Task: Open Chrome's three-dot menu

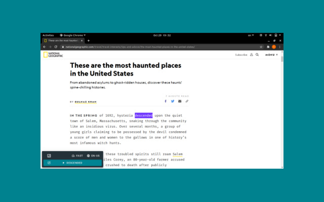Action: pyautogui.click(x=279, y=47)
